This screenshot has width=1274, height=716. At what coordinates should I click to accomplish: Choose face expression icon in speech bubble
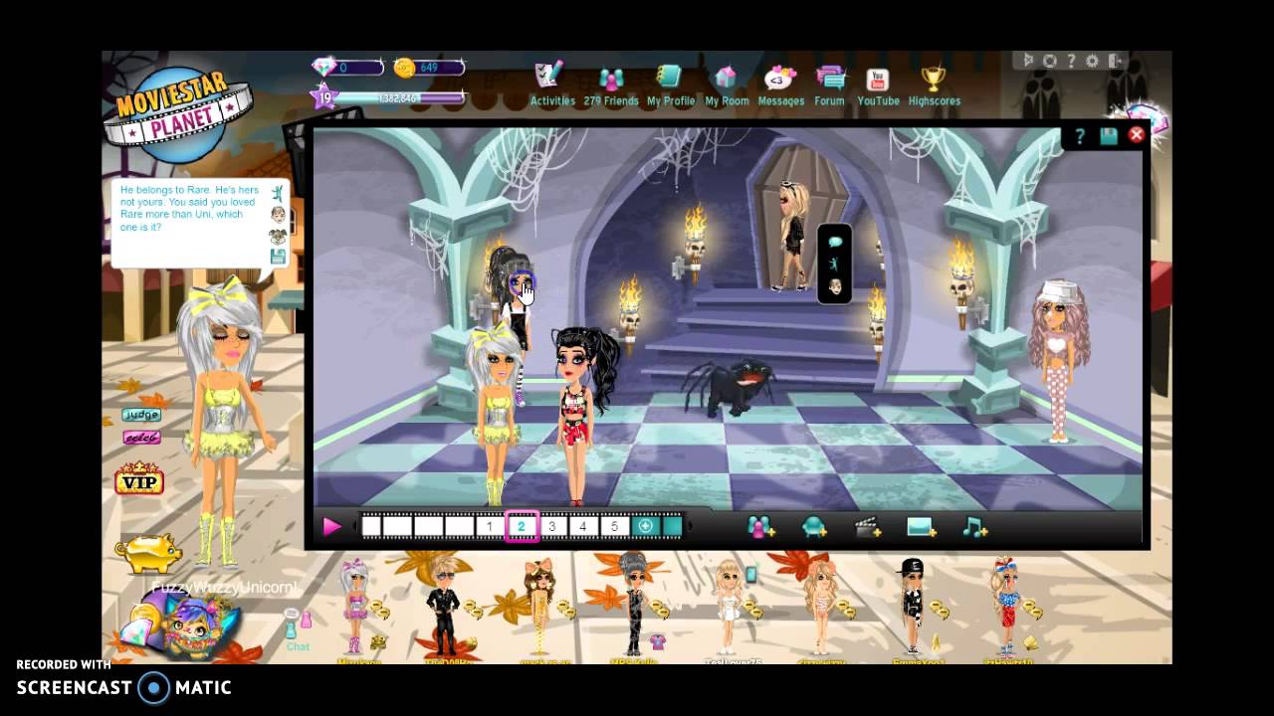[x=278, y=215]
